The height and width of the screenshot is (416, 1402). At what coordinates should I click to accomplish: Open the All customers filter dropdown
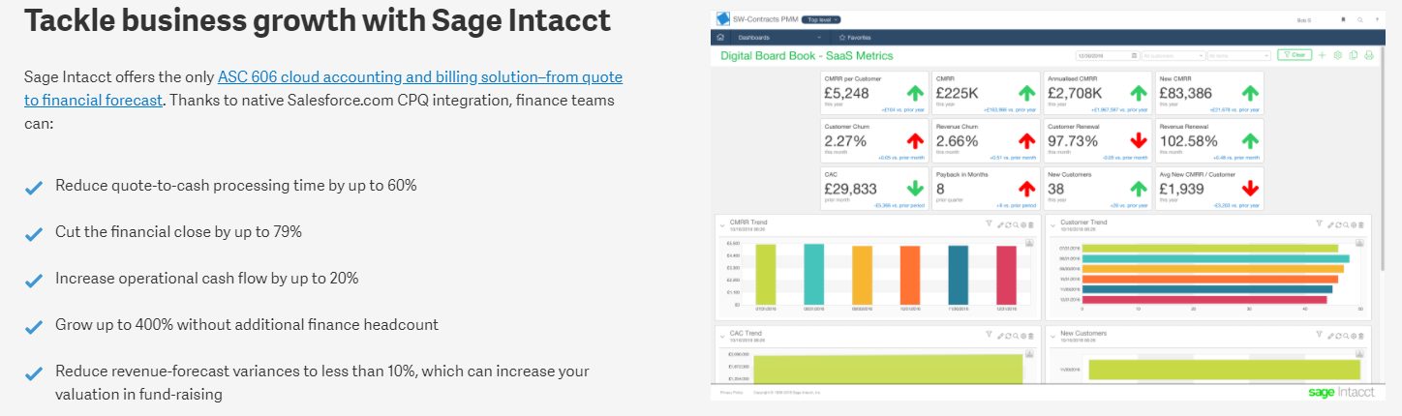tap(1173, 56)
